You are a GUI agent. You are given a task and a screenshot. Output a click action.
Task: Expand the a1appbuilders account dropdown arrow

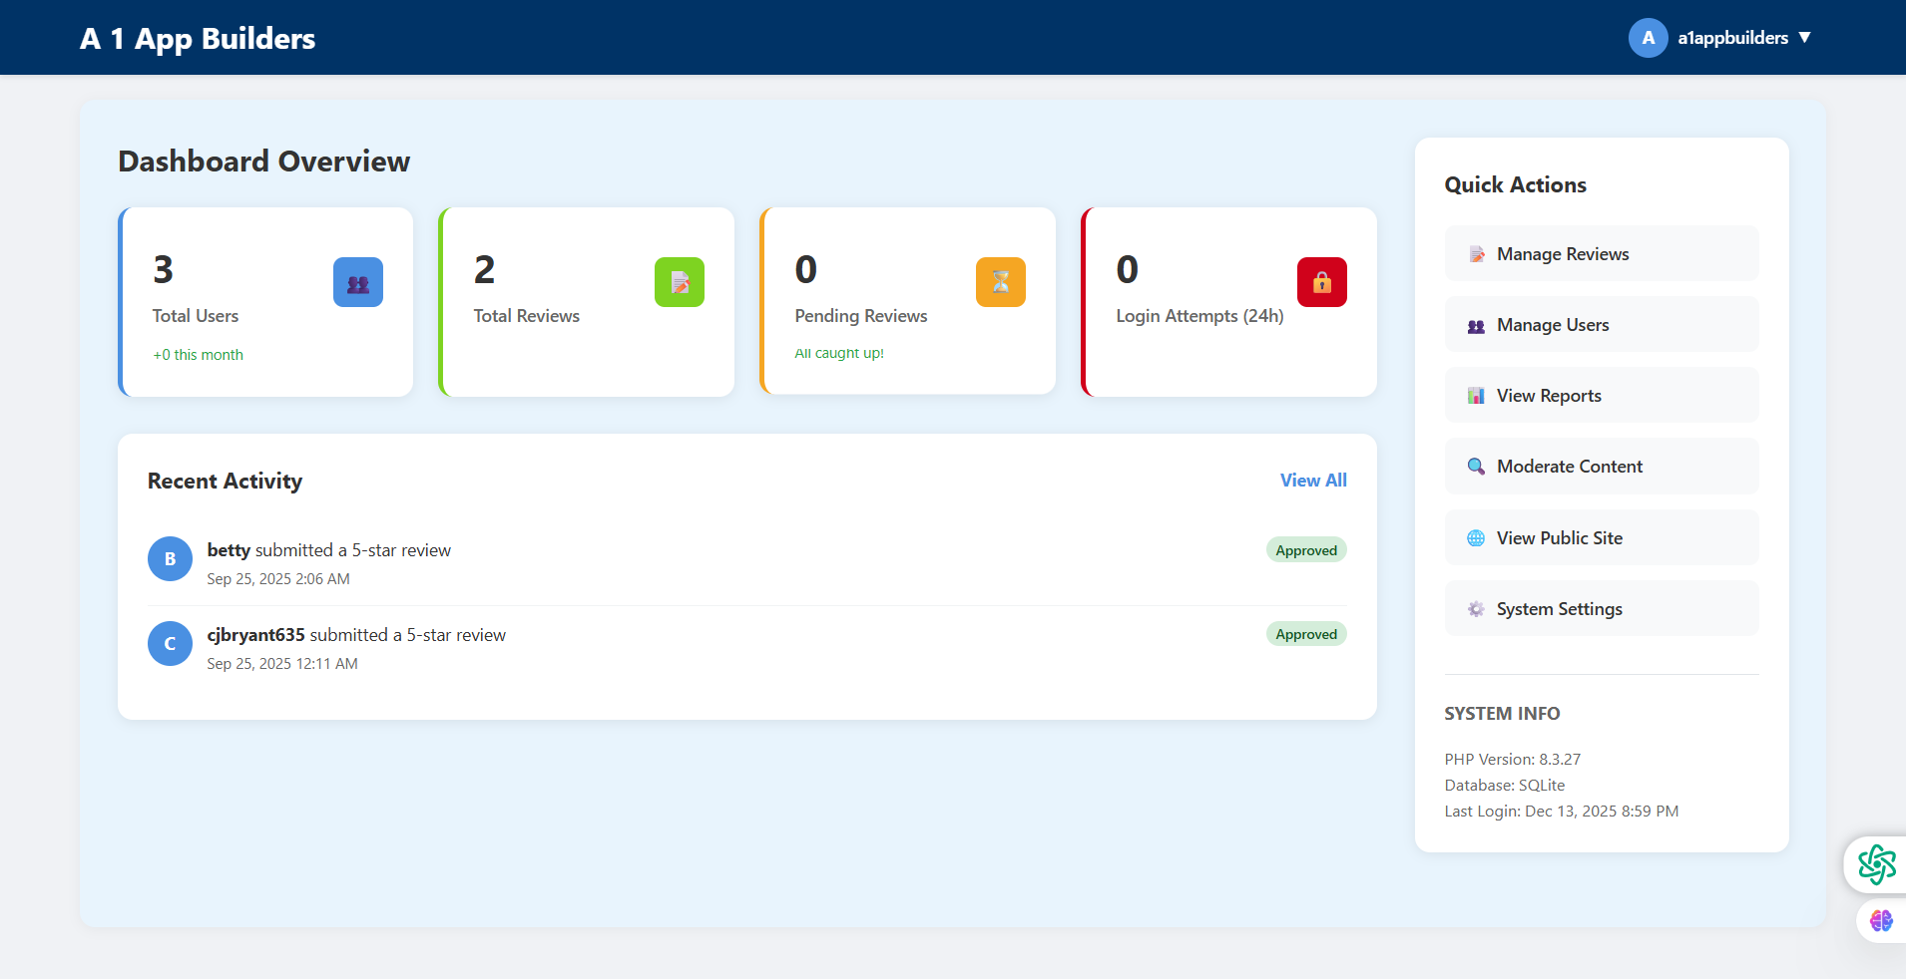(1804, 38)
